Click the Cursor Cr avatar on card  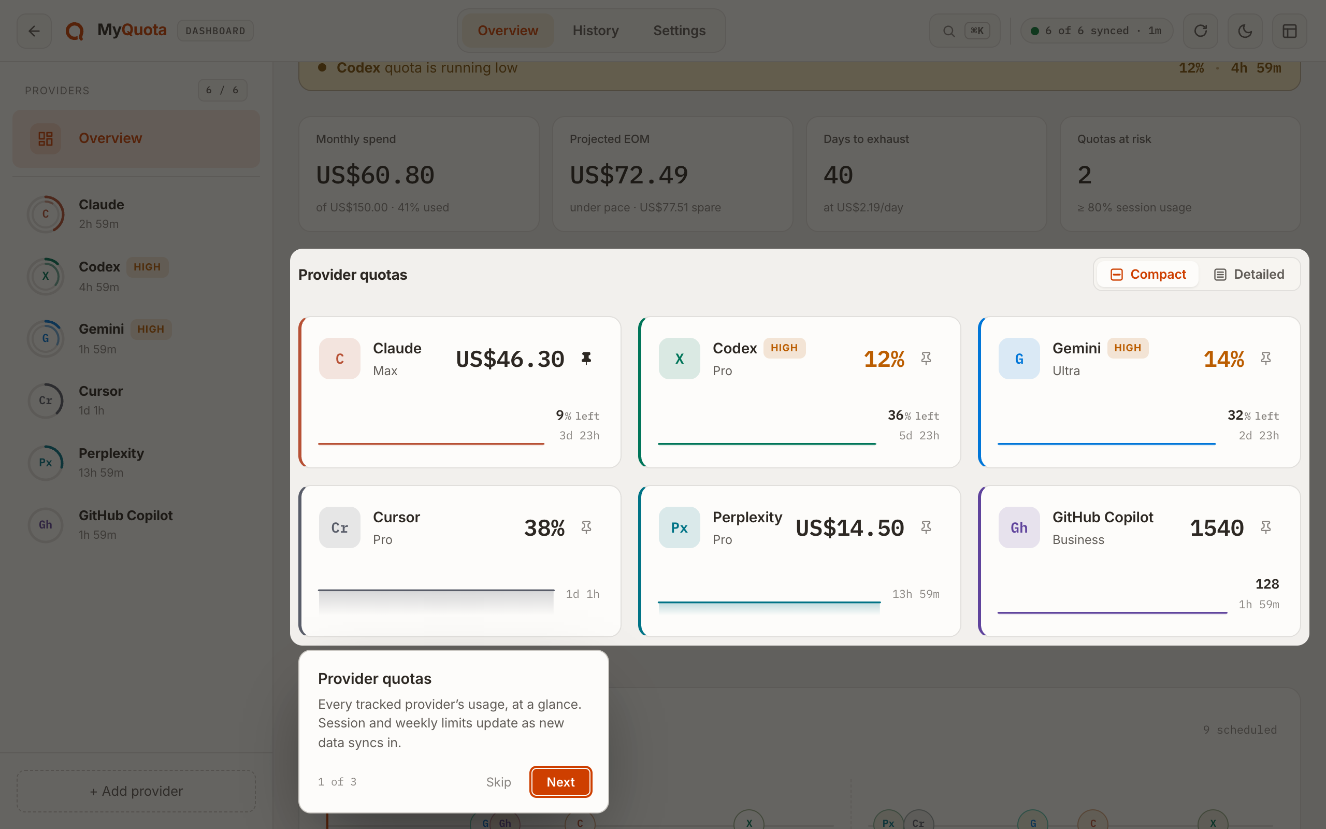[340, 527]
